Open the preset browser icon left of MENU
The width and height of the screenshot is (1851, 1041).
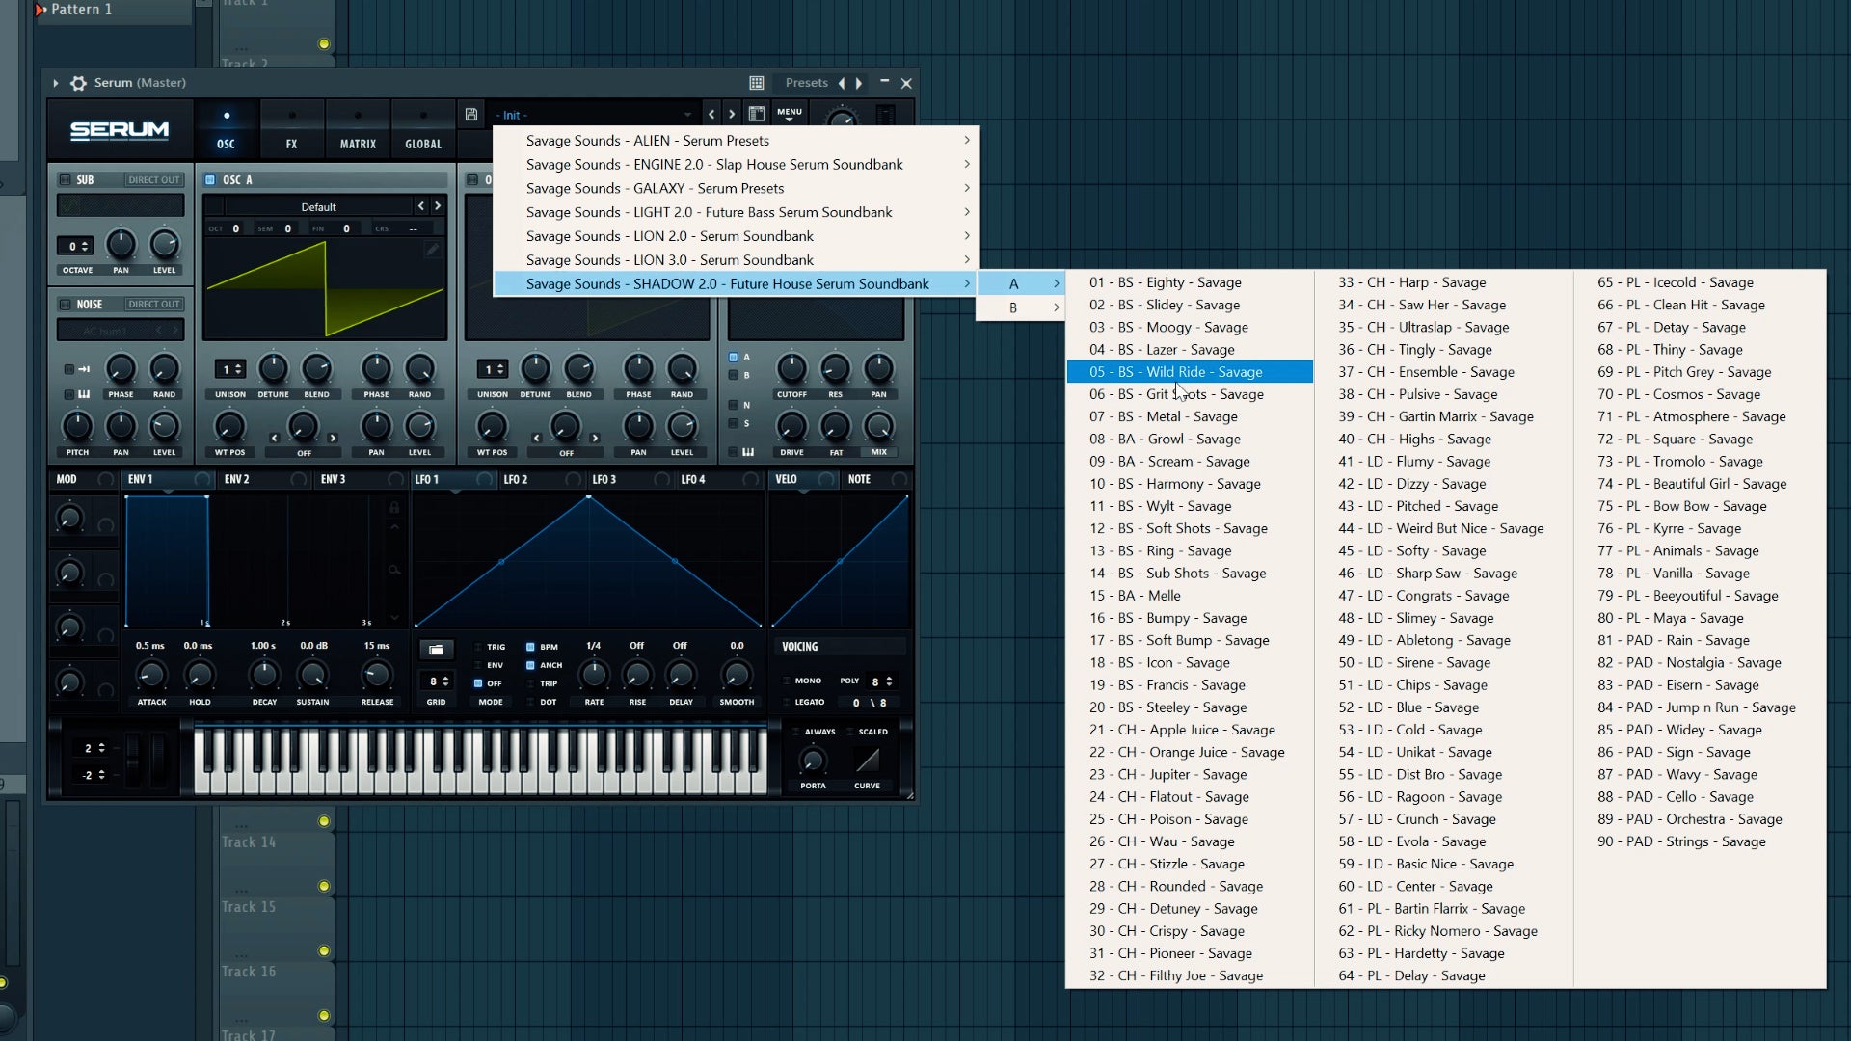[758, 114]
